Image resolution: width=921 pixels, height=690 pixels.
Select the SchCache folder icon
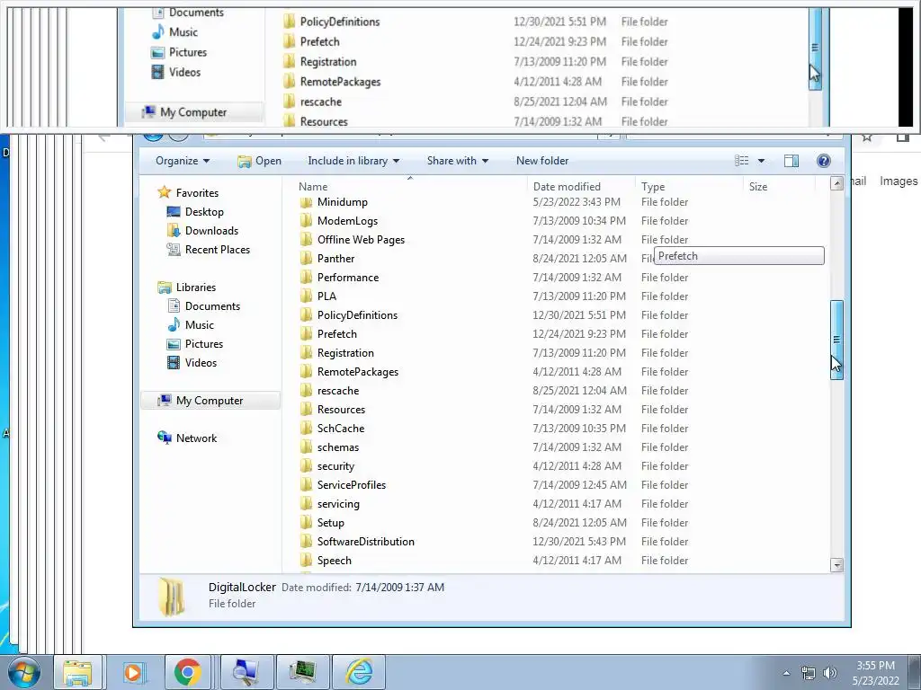coord(306,429)
